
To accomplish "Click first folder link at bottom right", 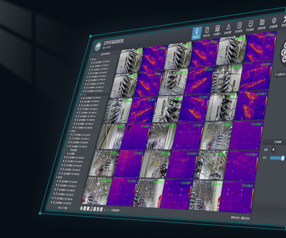I will [x=235, y=217].
